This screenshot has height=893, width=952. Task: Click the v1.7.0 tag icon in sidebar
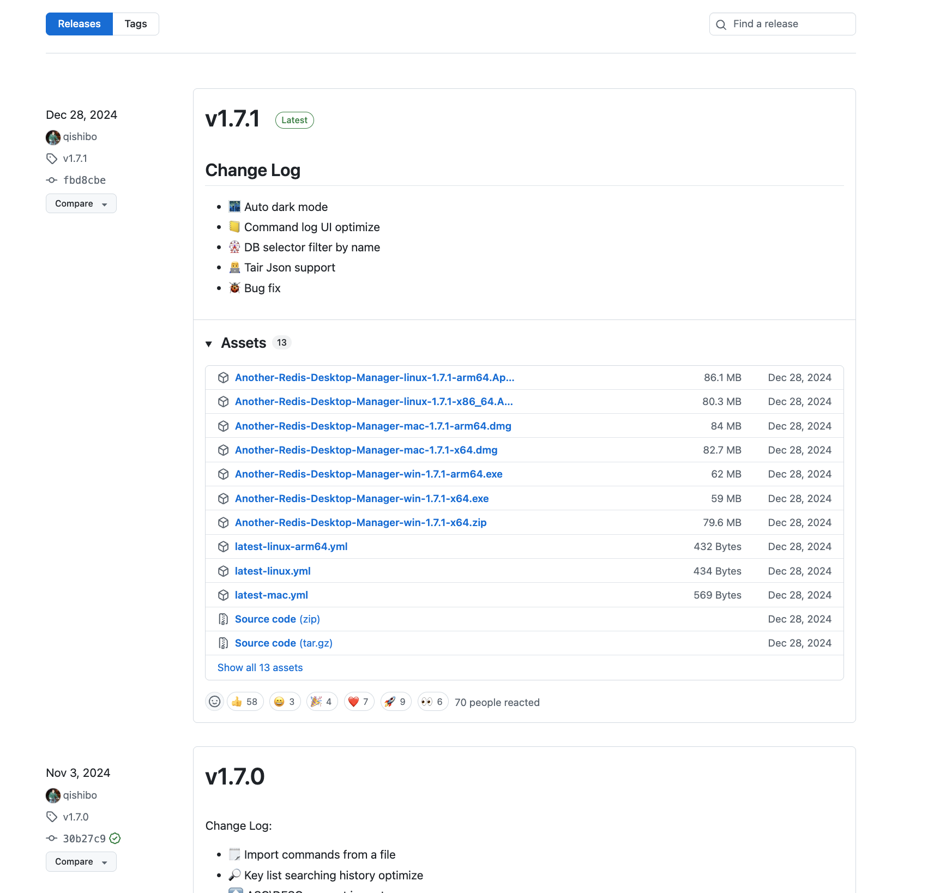[x=52, y=817]
